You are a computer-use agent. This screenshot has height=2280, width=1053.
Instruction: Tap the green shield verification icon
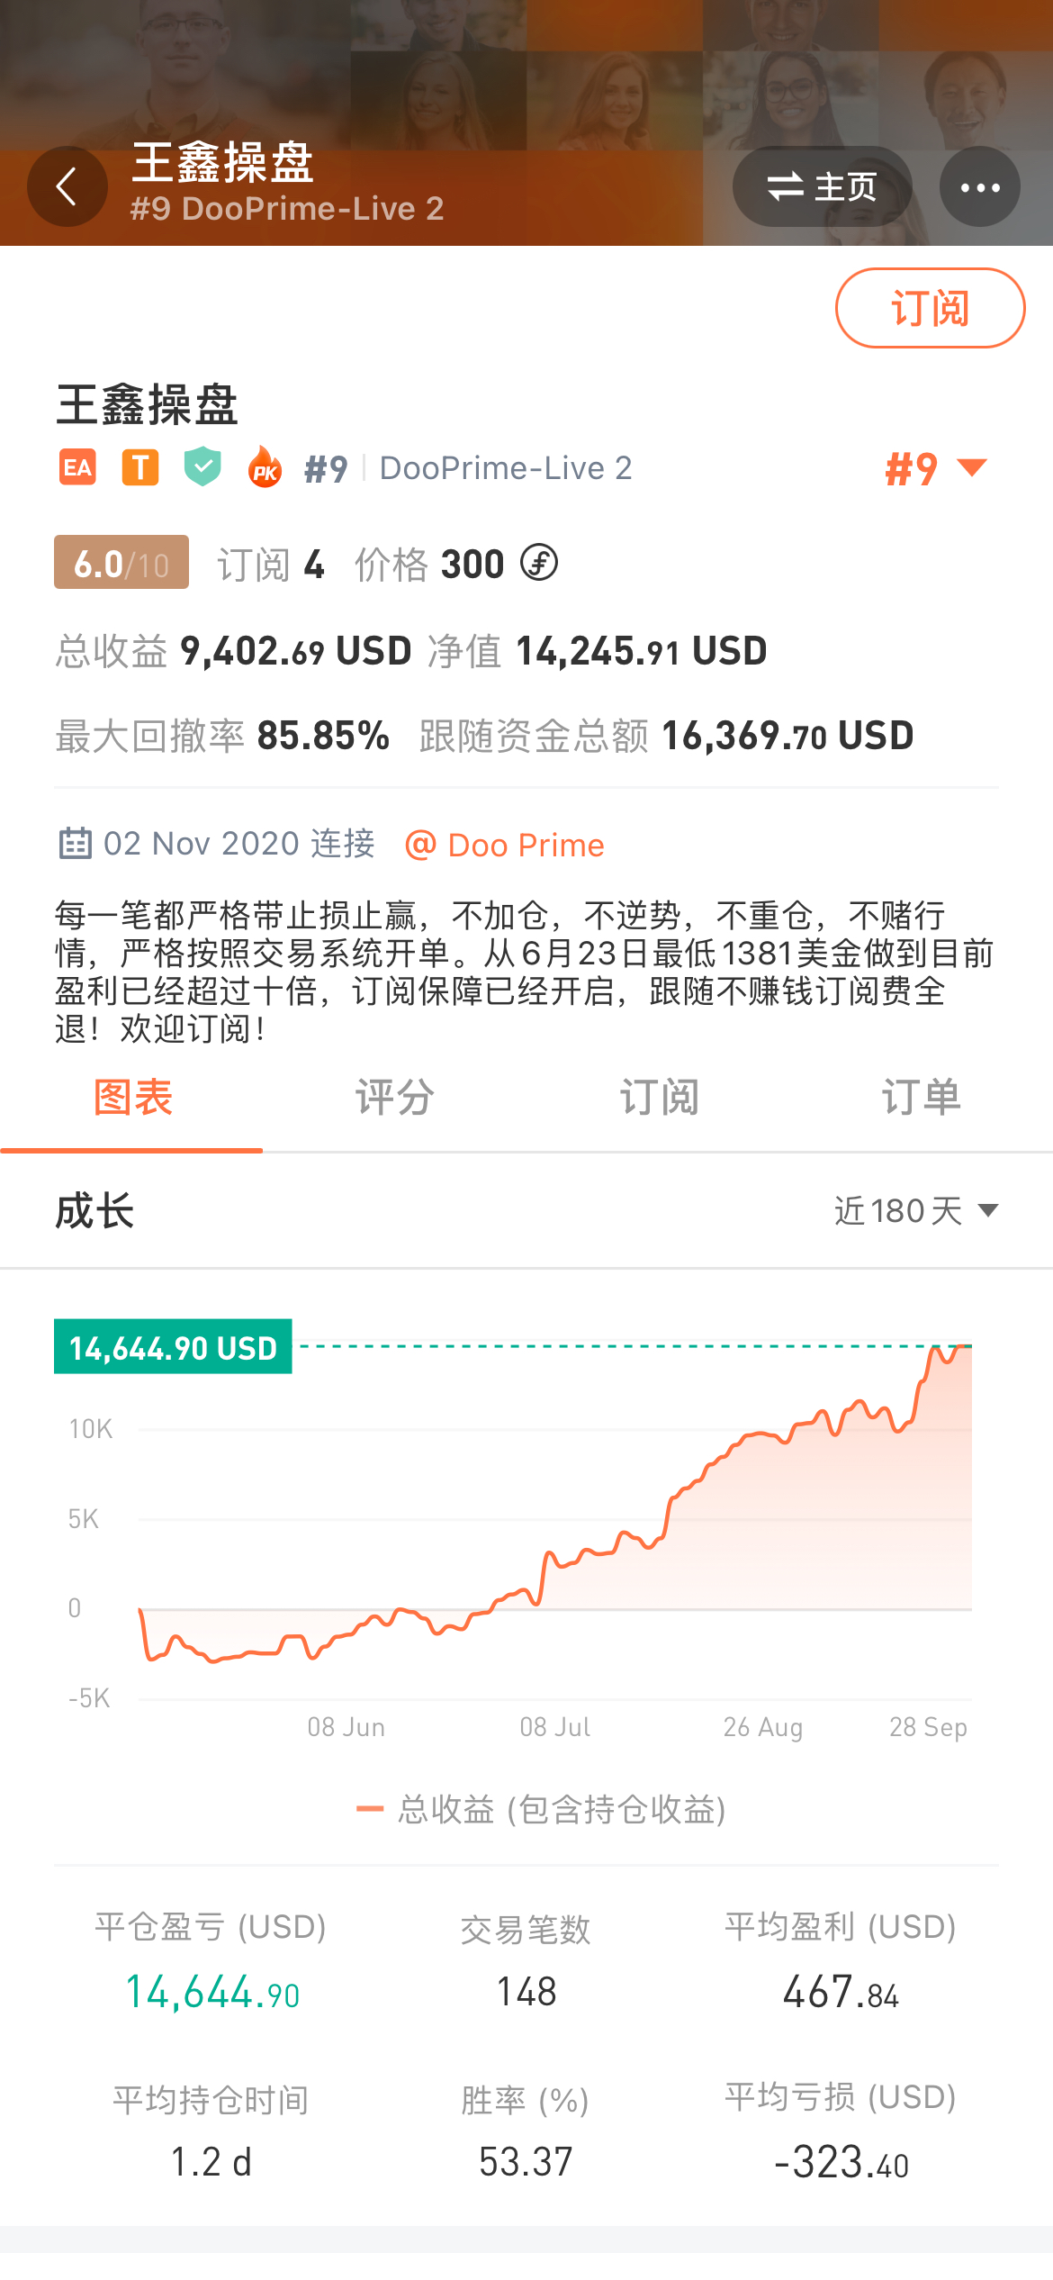(x=202, y=466)
